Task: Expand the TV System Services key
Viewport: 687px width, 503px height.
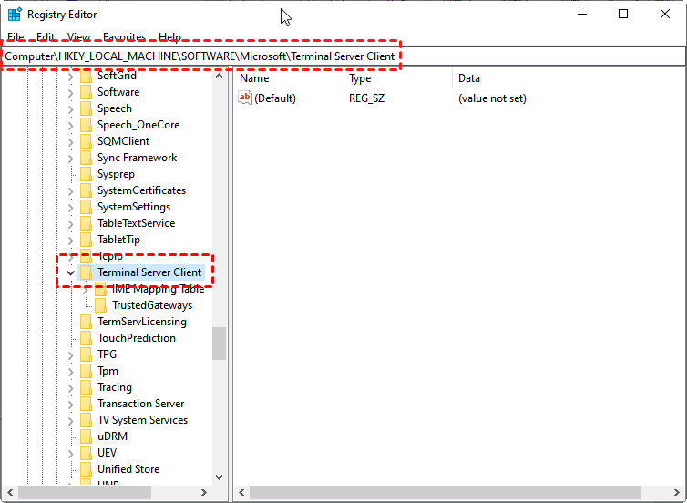Action: tap(70, 421)
